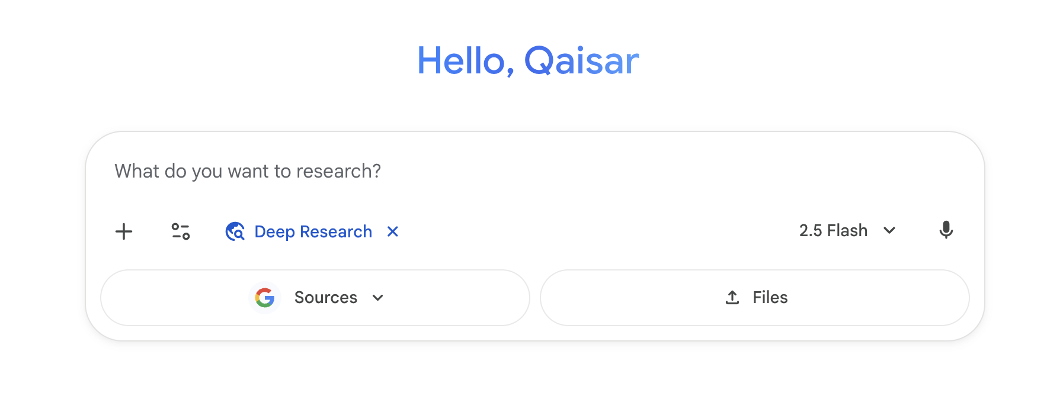This screenshot has width=1063, height=393.
Task: Start voice input with the microphone icon
Action: point(946,231)
